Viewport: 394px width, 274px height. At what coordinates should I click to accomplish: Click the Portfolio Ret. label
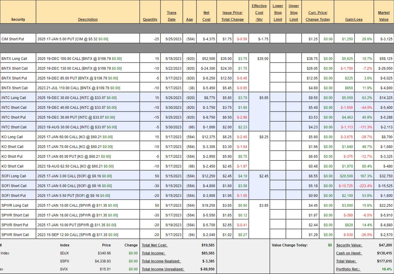tap(348, 269)
